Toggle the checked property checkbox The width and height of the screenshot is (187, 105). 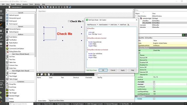point(154,84)
